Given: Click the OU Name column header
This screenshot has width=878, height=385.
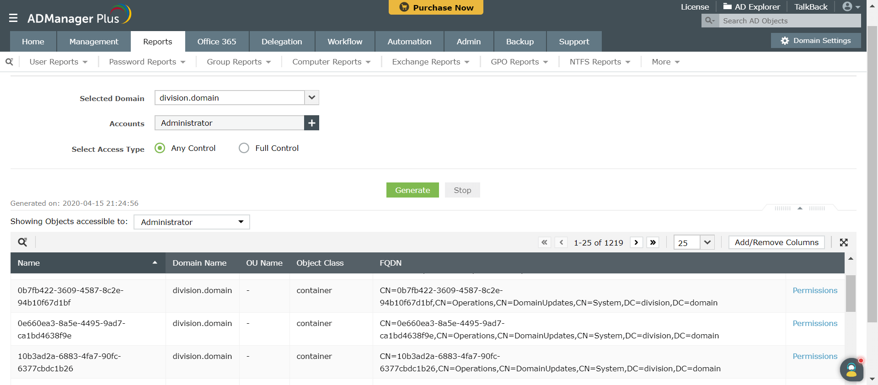Looking at the screenshot, I should [264, 263].
